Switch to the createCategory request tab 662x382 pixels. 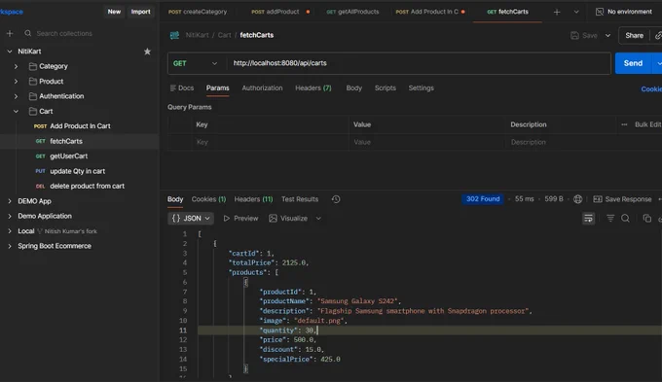click(x=198, y=12)
